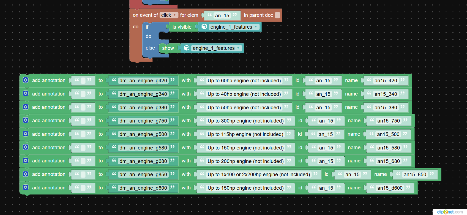The image size is (467, 215).
Task: Open gear icon on the dm_an_engine_g580 annotation block
Action: point(26,147)
